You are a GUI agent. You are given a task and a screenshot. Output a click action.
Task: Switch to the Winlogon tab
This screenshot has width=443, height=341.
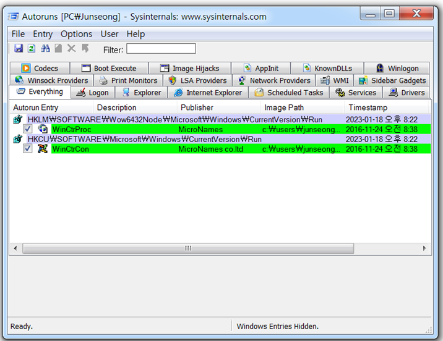pos(397,68)
